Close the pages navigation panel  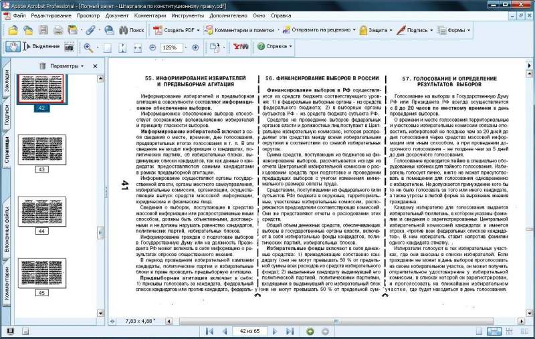coord(95,66)
